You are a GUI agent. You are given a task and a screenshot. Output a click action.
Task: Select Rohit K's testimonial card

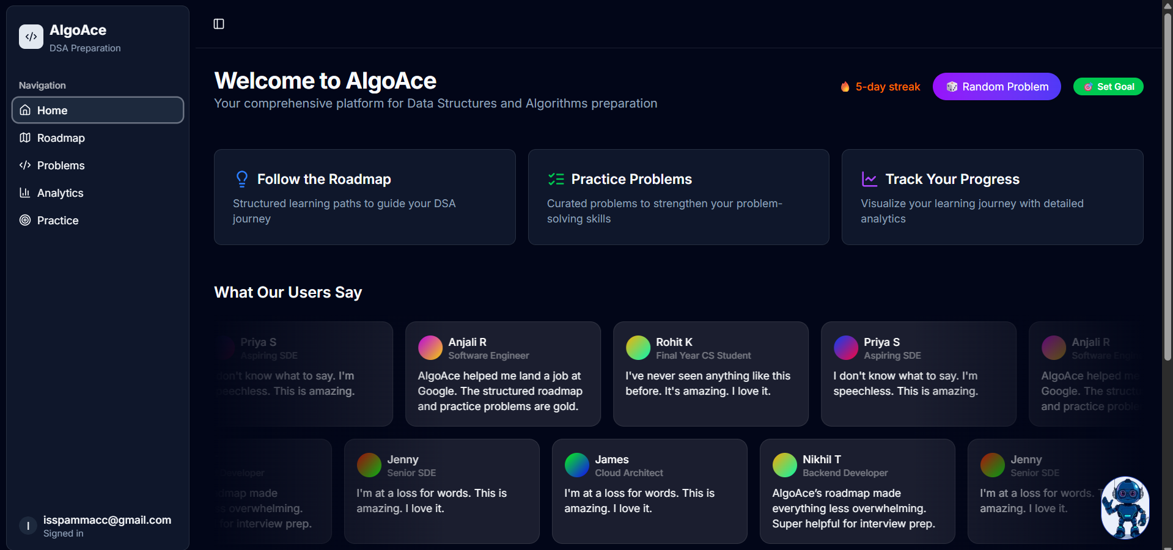pyautogui.click(x=711, y=374)
